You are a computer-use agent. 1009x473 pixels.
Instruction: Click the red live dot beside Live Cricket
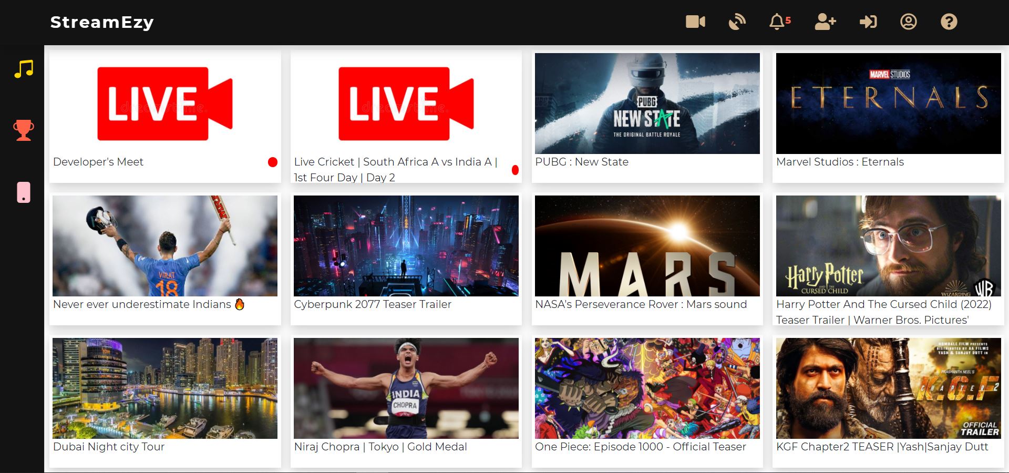515,170
